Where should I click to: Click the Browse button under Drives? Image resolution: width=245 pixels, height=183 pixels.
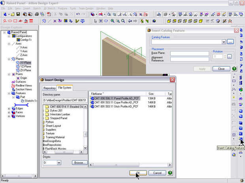(79, 163)
